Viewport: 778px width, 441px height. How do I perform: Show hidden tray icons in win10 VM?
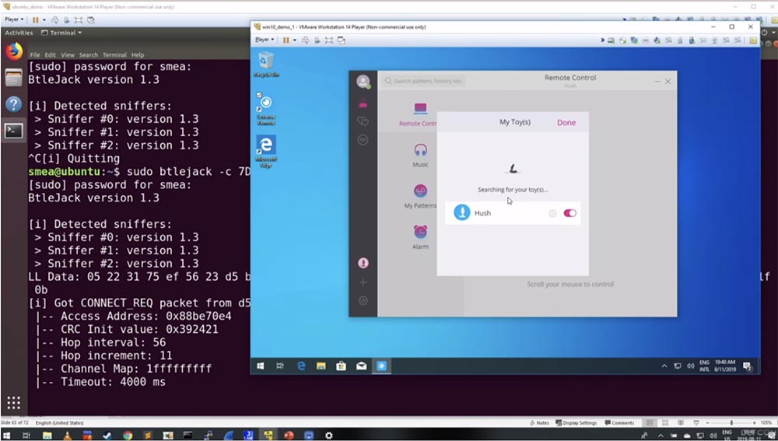click(x=664, y=366)
